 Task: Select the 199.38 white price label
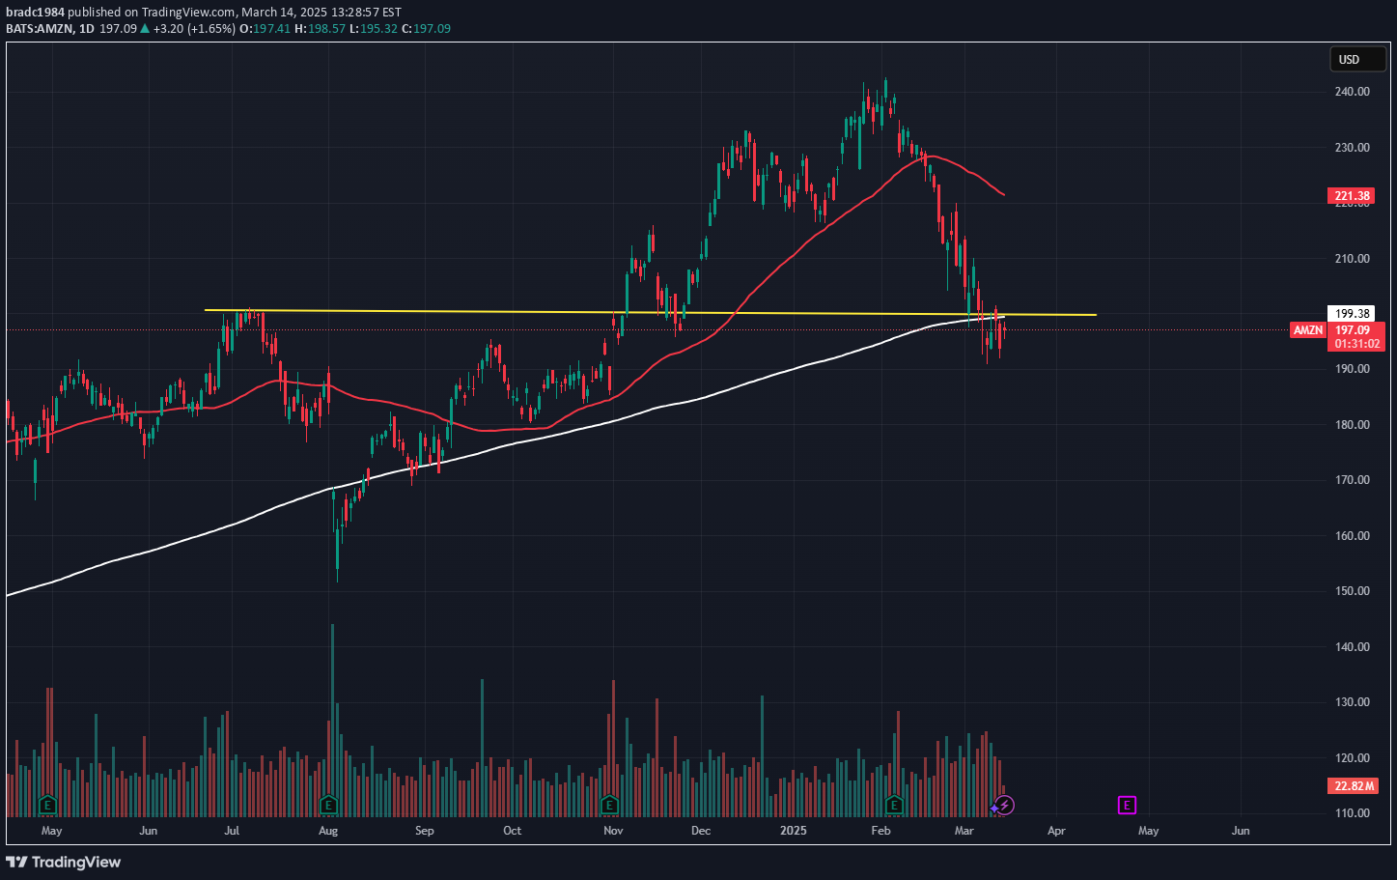click(x=1352, y=313)
